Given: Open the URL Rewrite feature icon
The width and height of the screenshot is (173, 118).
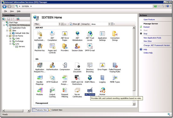Looking at the screenshot, I should click(x=90, y=91).
